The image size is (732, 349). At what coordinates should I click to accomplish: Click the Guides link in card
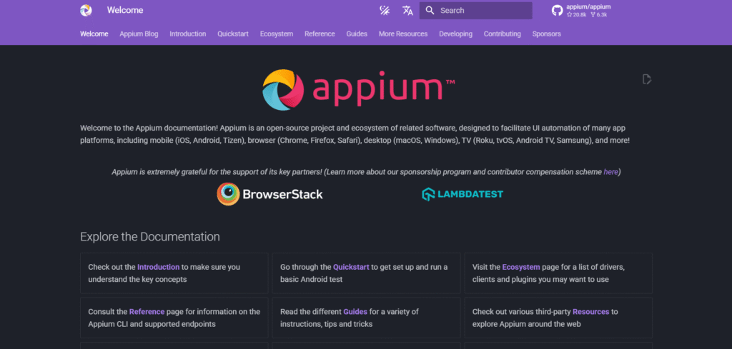(355, 312)
